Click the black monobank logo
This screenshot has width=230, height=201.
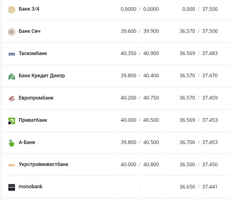(11, 187)
